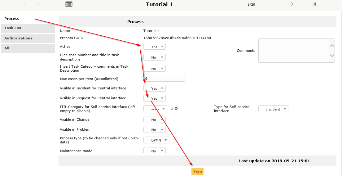Toggle Maintenance mode dropdown

pyautogui.click(x=155, y=151)
